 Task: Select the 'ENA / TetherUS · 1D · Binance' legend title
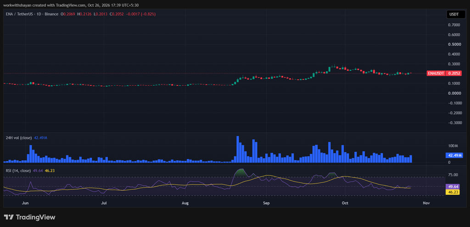tap(33, 14)
